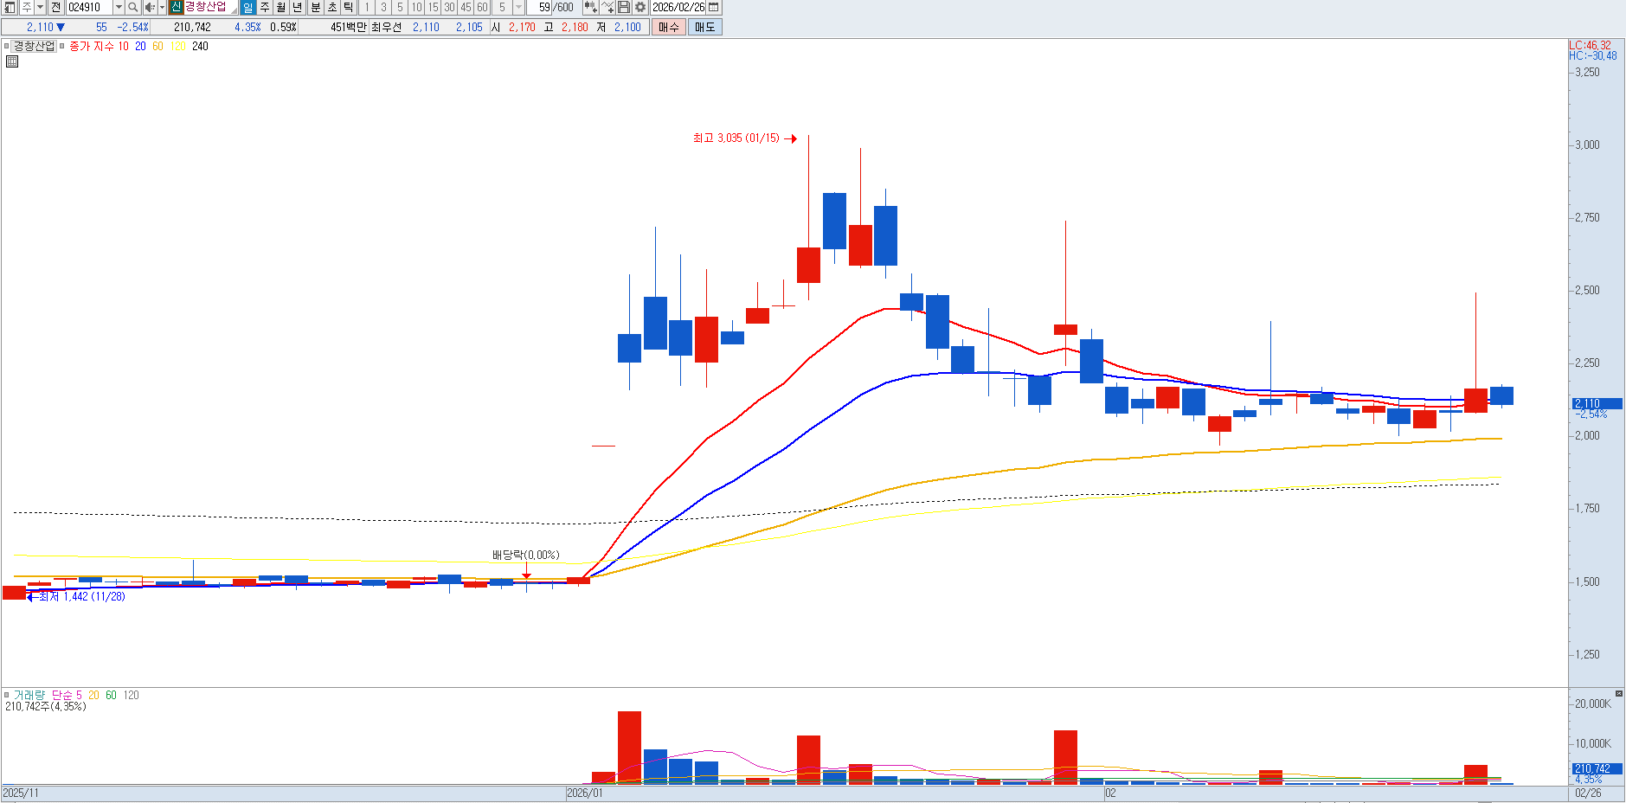1626x803 pixels.
Task: Click the save chart floppy disk icon
Action: click(624, 7)
